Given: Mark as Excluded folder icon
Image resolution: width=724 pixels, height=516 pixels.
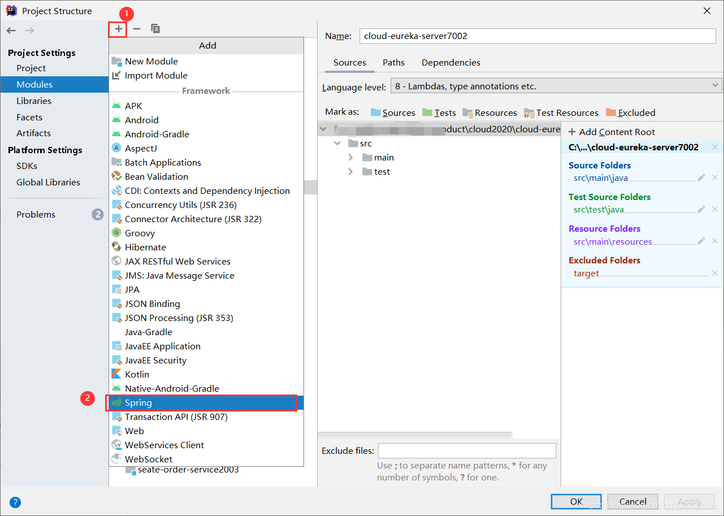Looking at the screenshot, I should 611,112.
